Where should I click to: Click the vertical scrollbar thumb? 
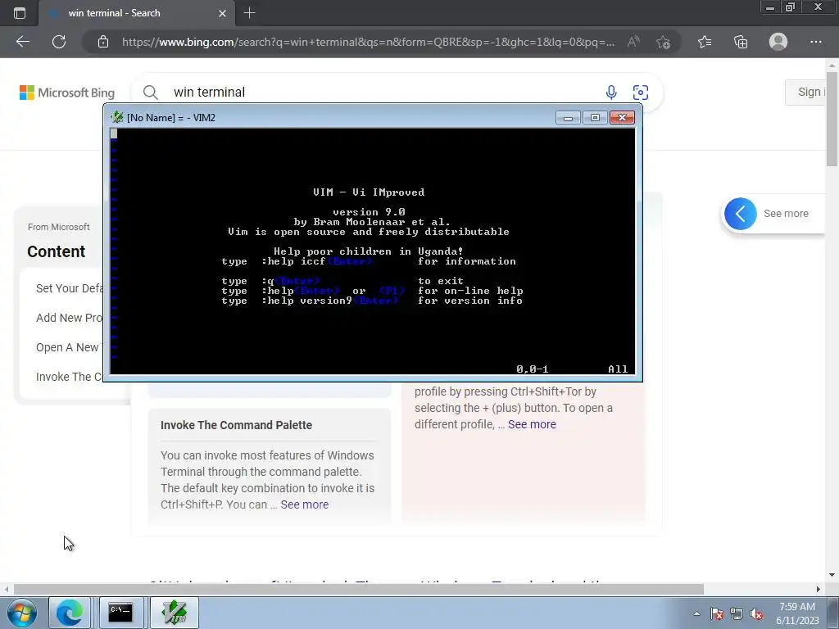pos(832,119)
